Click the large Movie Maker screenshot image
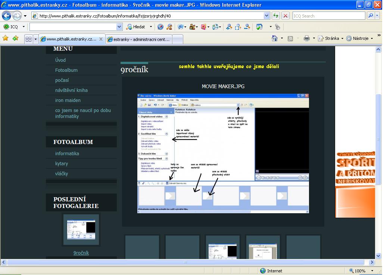Image resolution: width=384 pixels, height=275 pixels. 223,153
